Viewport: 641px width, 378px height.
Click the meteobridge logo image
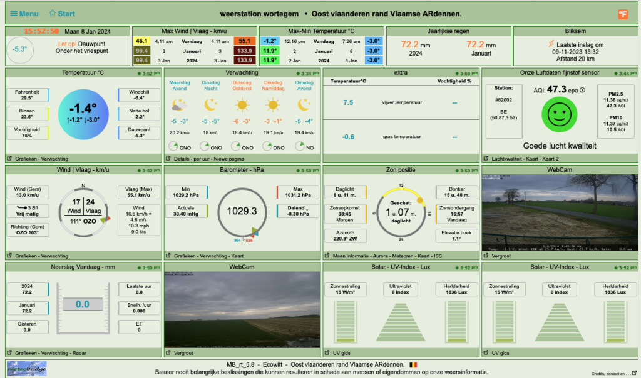pos(26,369)
